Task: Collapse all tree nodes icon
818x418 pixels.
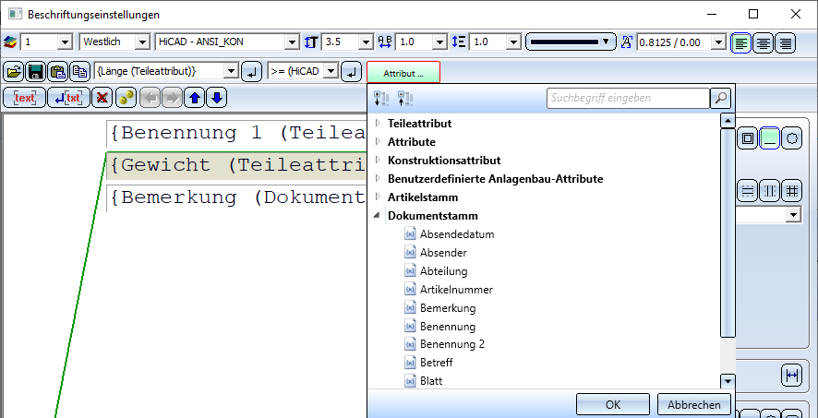Action: point(405,98)
